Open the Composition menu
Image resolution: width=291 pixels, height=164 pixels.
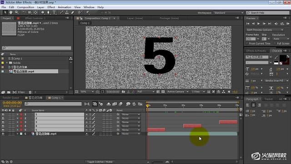(x=25, y=7)
